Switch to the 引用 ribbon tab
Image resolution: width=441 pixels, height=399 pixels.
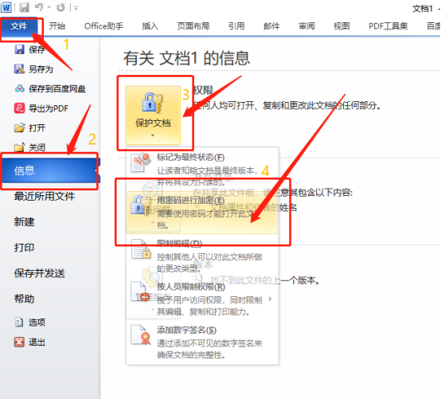pos(236,26)
